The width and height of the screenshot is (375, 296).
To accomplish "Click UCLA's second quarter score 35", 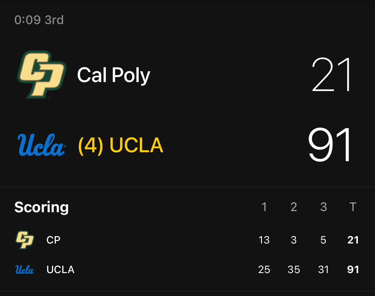I will point(294,270).
